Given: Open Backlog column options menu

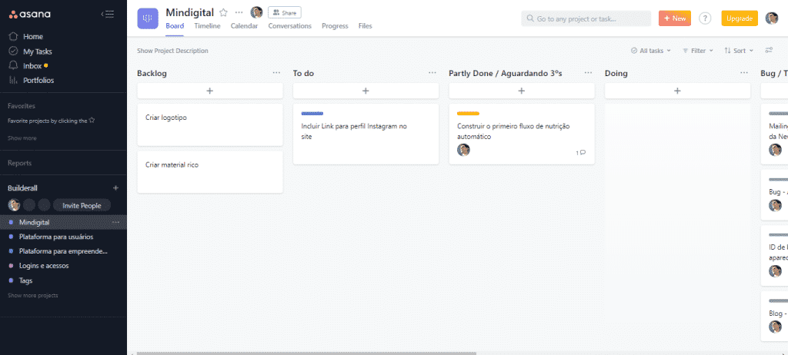Looking at the screenshot, I should (276, 73).
